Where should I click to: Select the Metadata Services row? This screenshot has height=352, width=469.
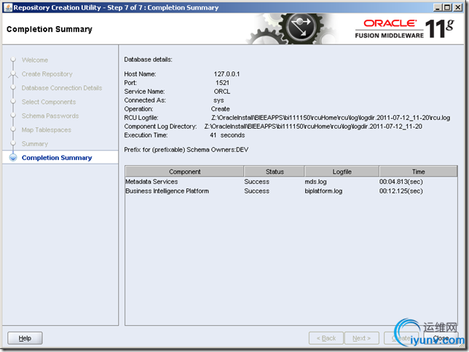(291, 182)
